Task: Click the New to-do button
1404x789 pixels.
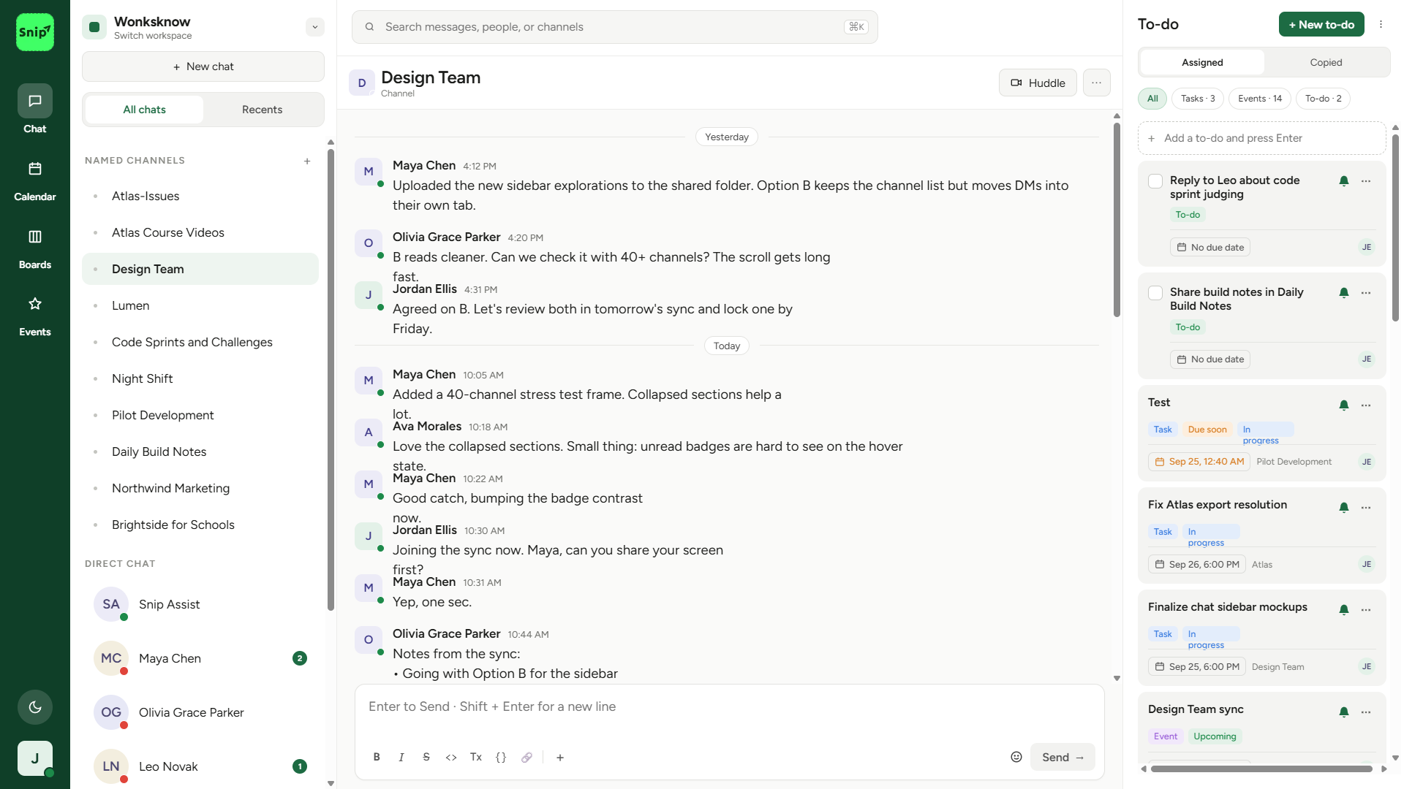Action: [x=1321, y=24]
